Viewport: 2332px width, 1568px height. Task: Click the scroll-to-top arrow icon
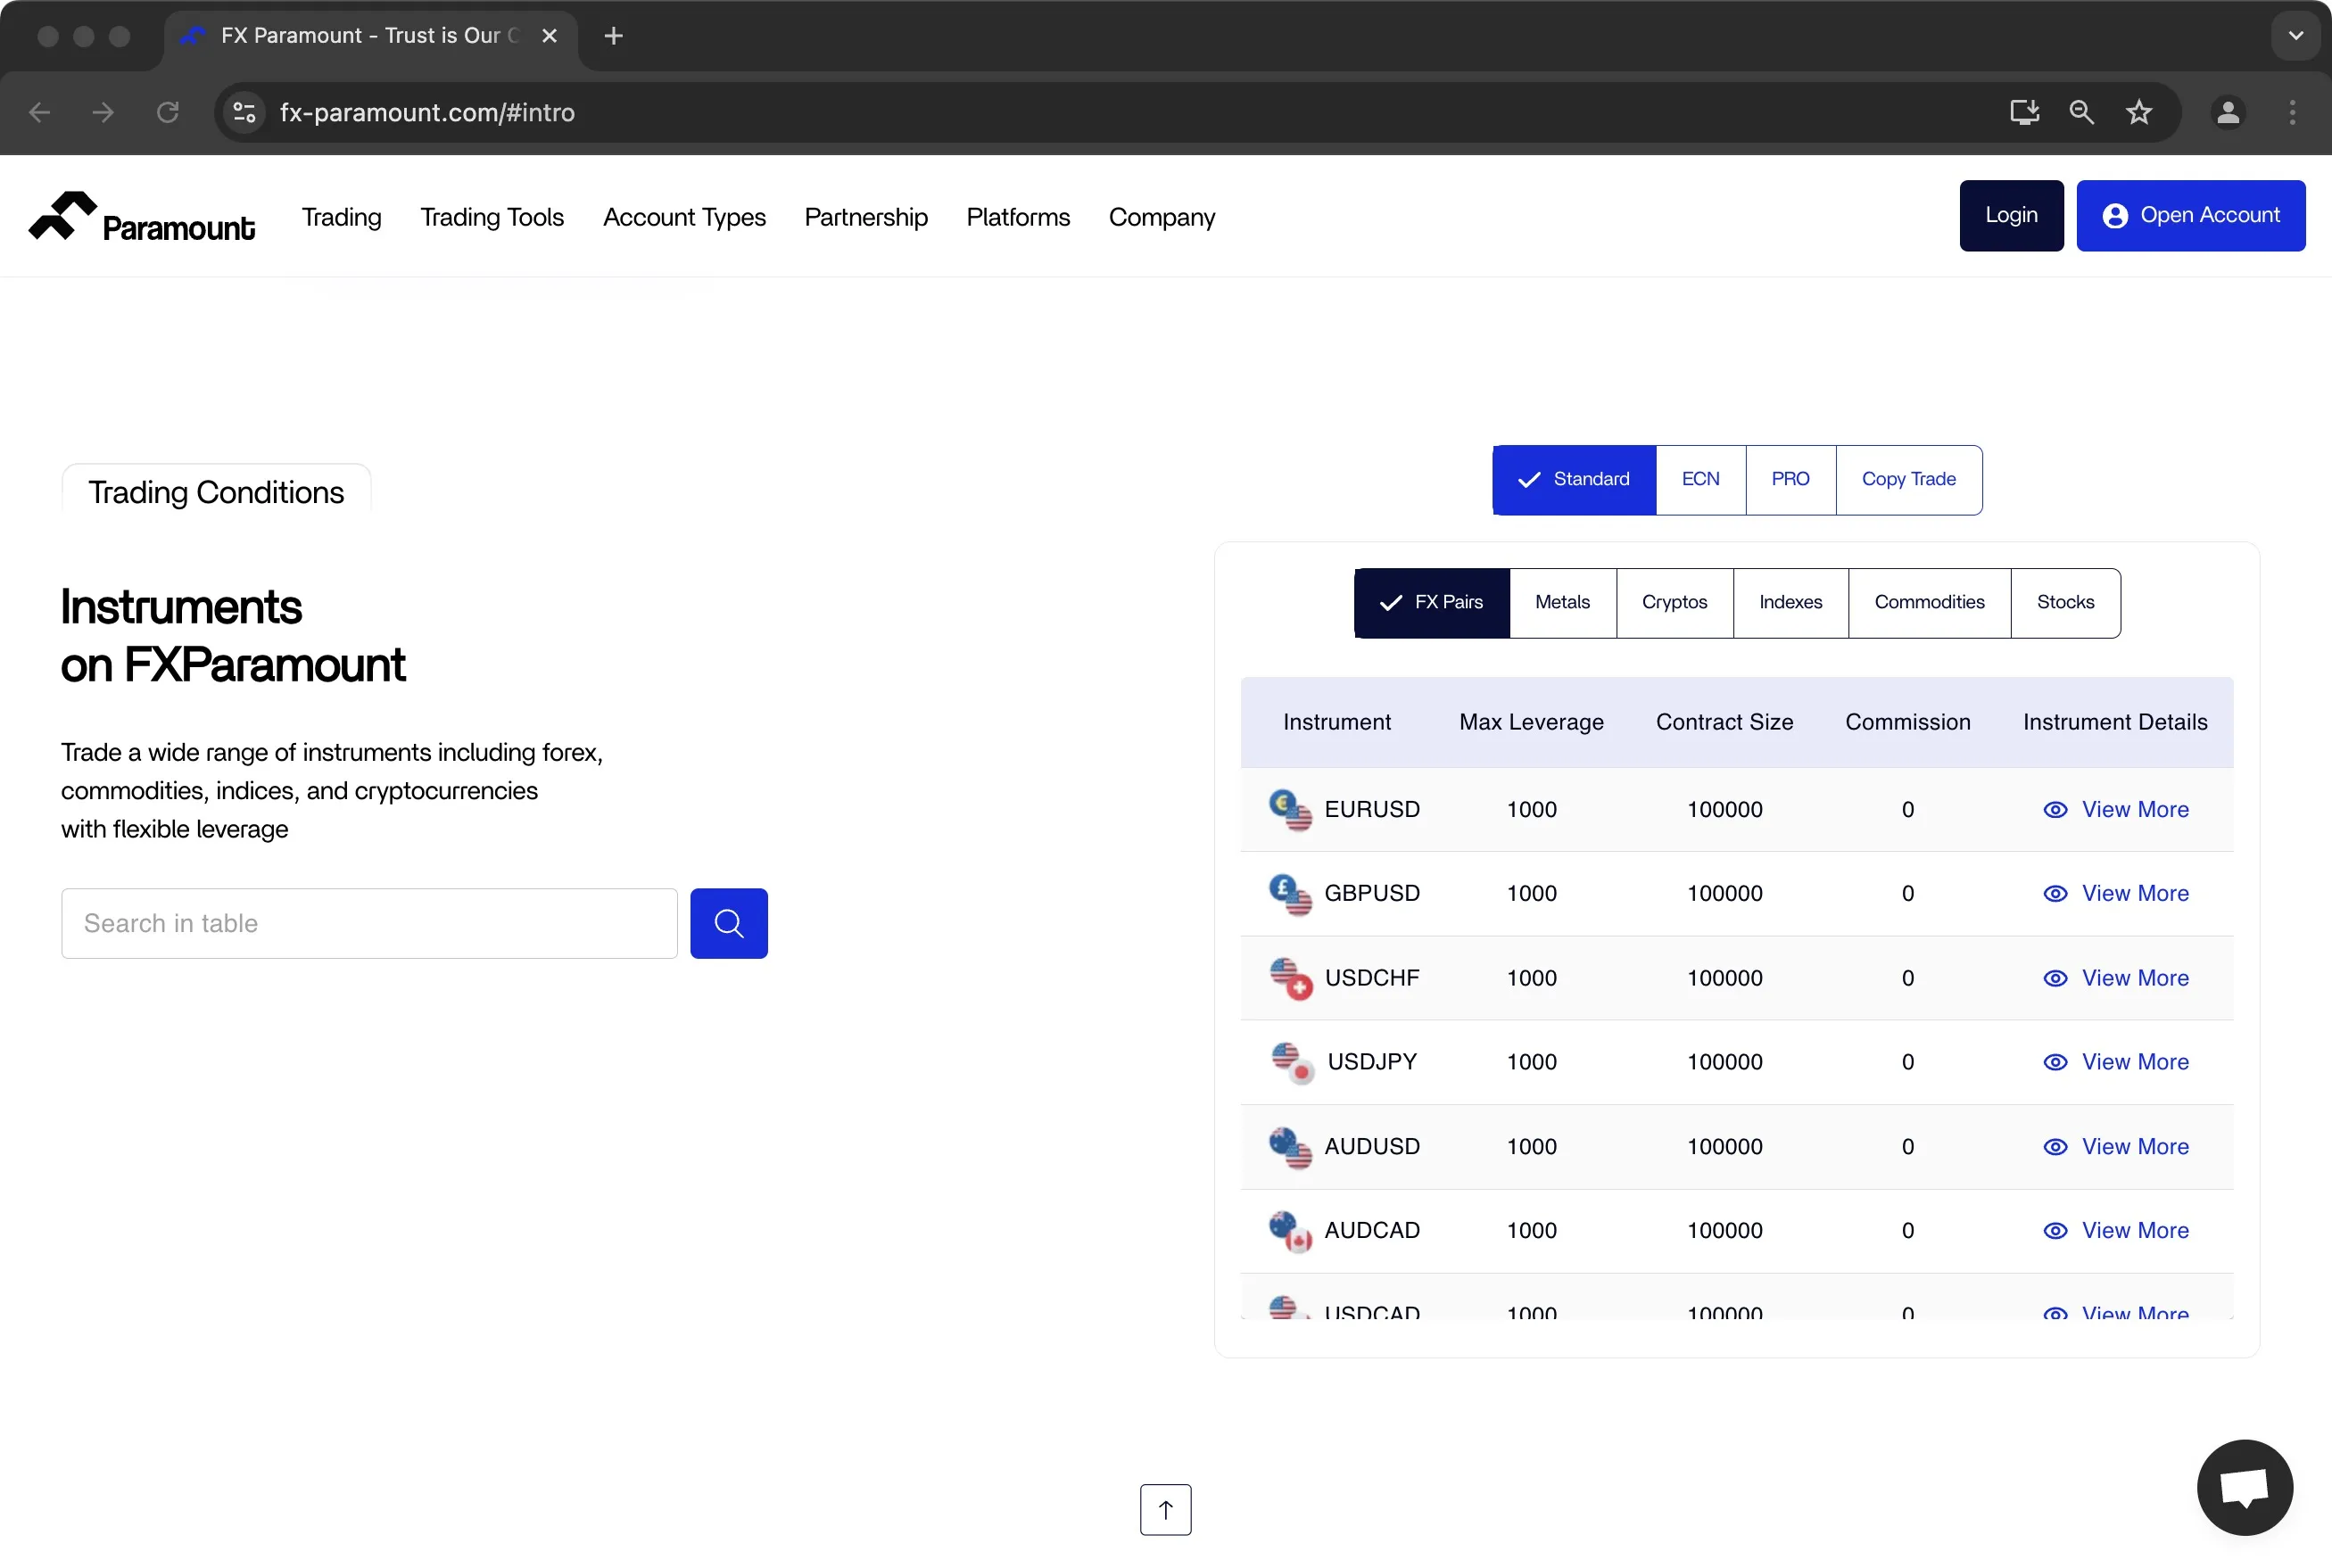[1165, 1509]
